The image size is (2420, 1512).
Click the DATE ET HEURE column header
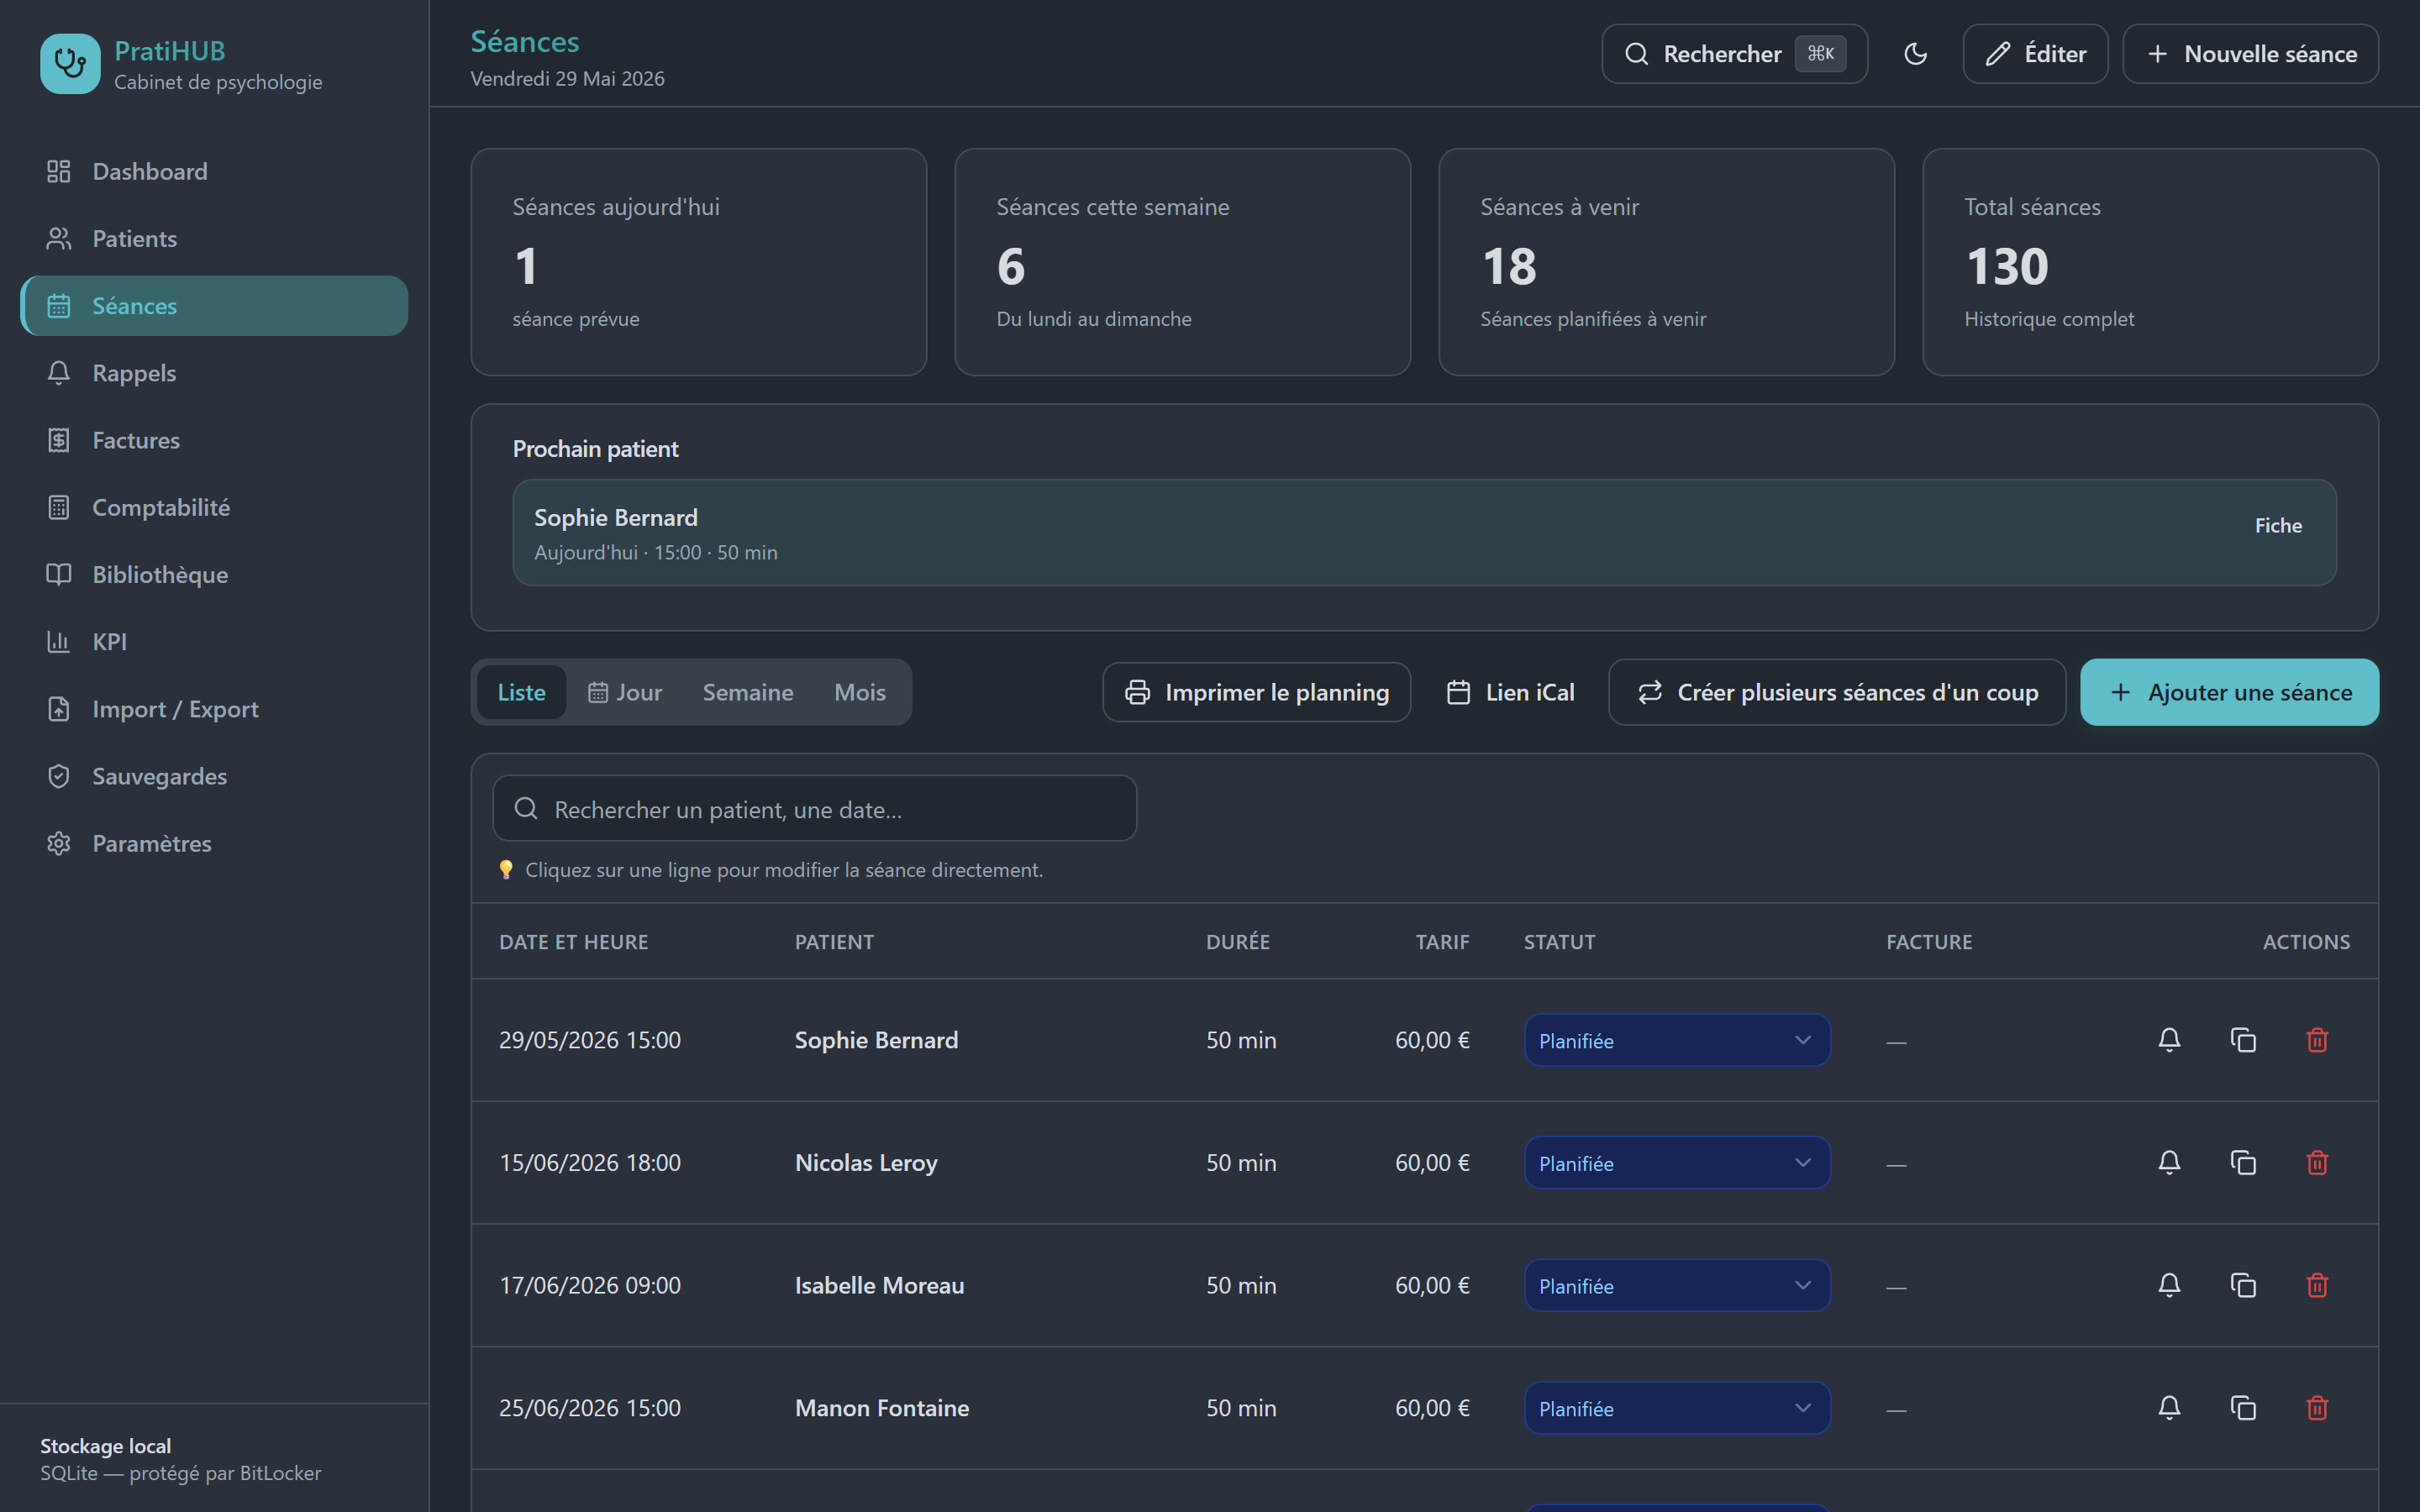pyautogui.click(x=573, y=942)
